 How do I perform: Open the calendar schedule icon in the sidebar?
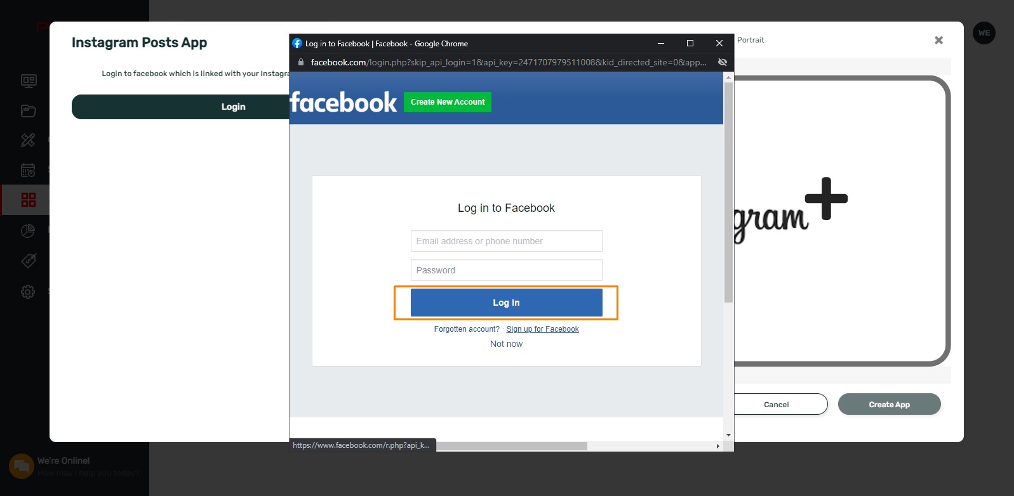point(29,170)
